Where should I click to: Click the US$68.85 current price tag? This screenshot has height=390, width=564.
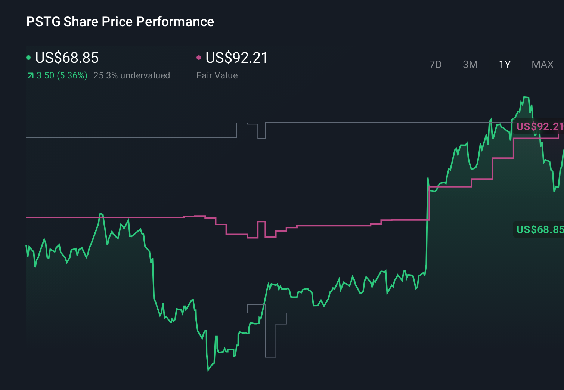tap(539, 229)
